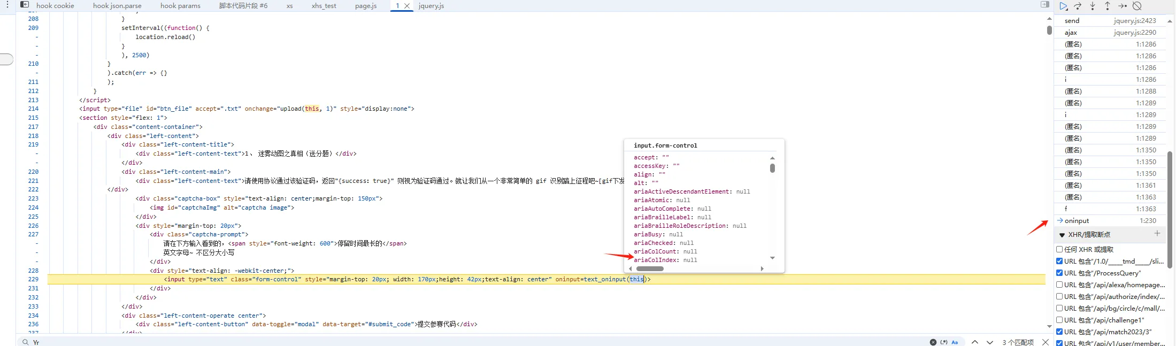Close the search bar
The width and height of the screenshot is (1176, 346).
(x=1046, y=342)
